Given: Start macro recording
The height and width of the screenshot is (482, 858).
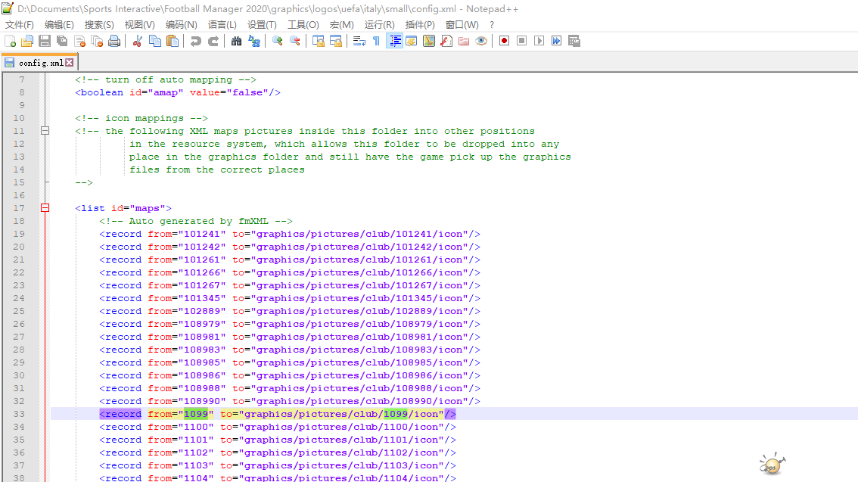Looking at the screenshot, I should coord(505,41).
